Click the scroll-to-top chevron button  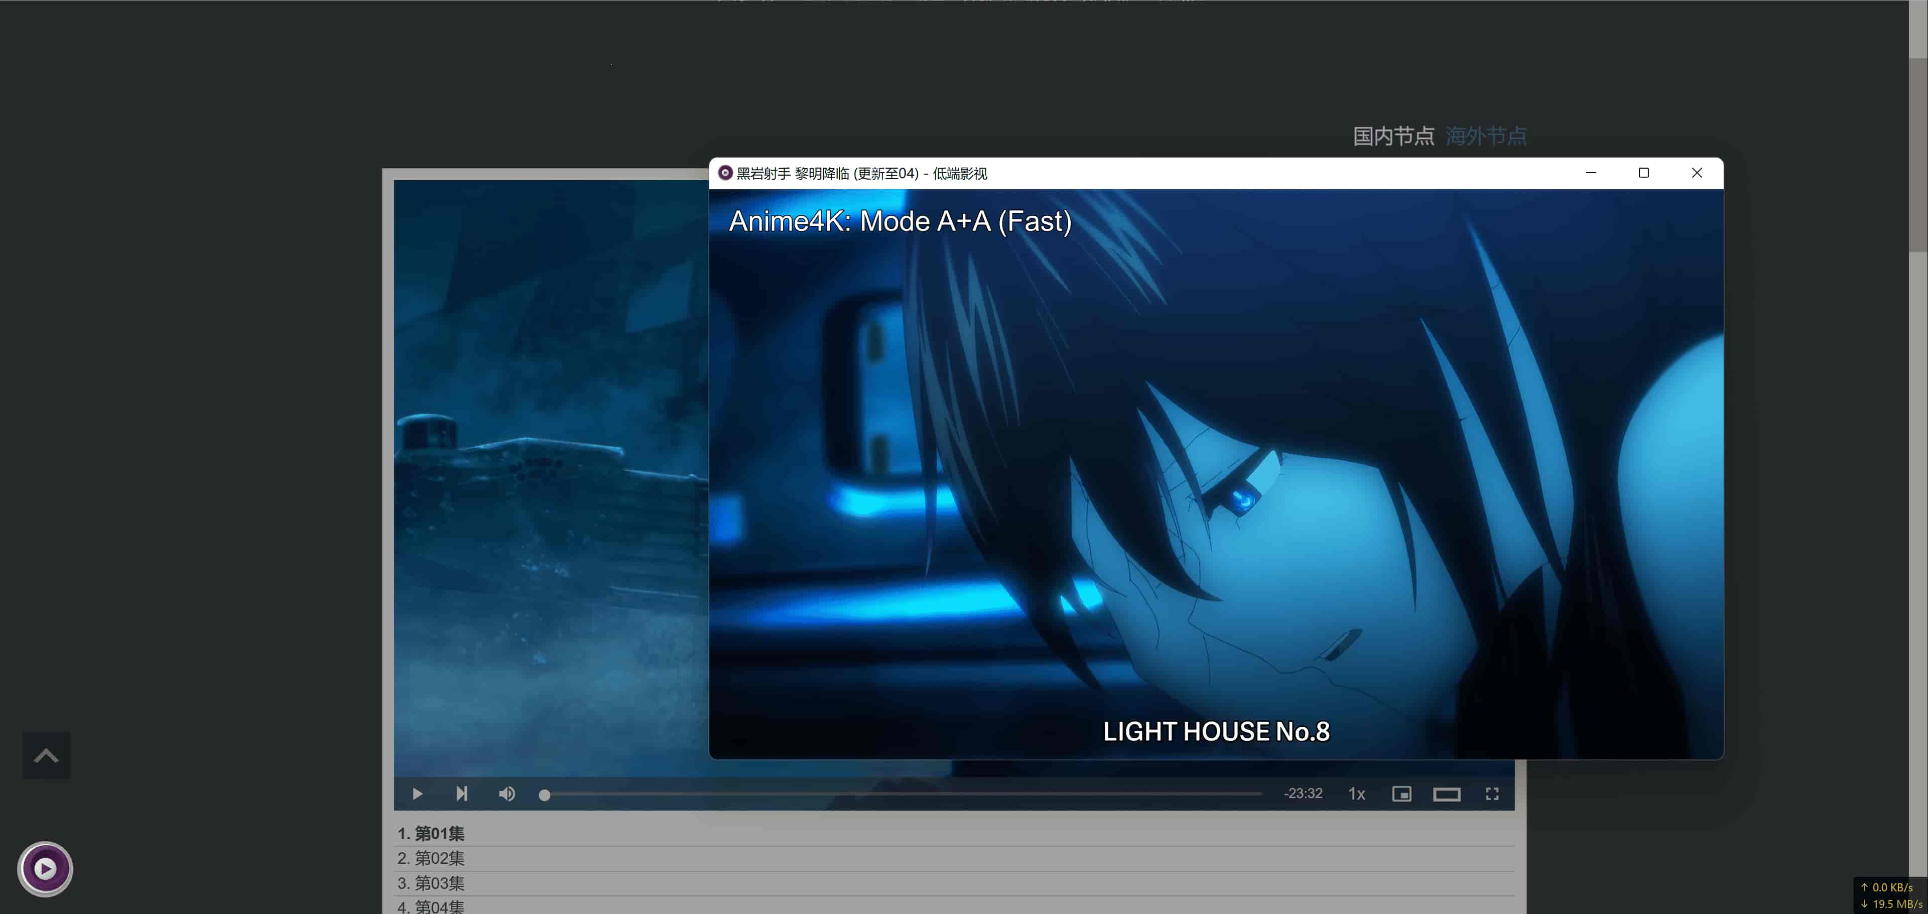[46, 755]
